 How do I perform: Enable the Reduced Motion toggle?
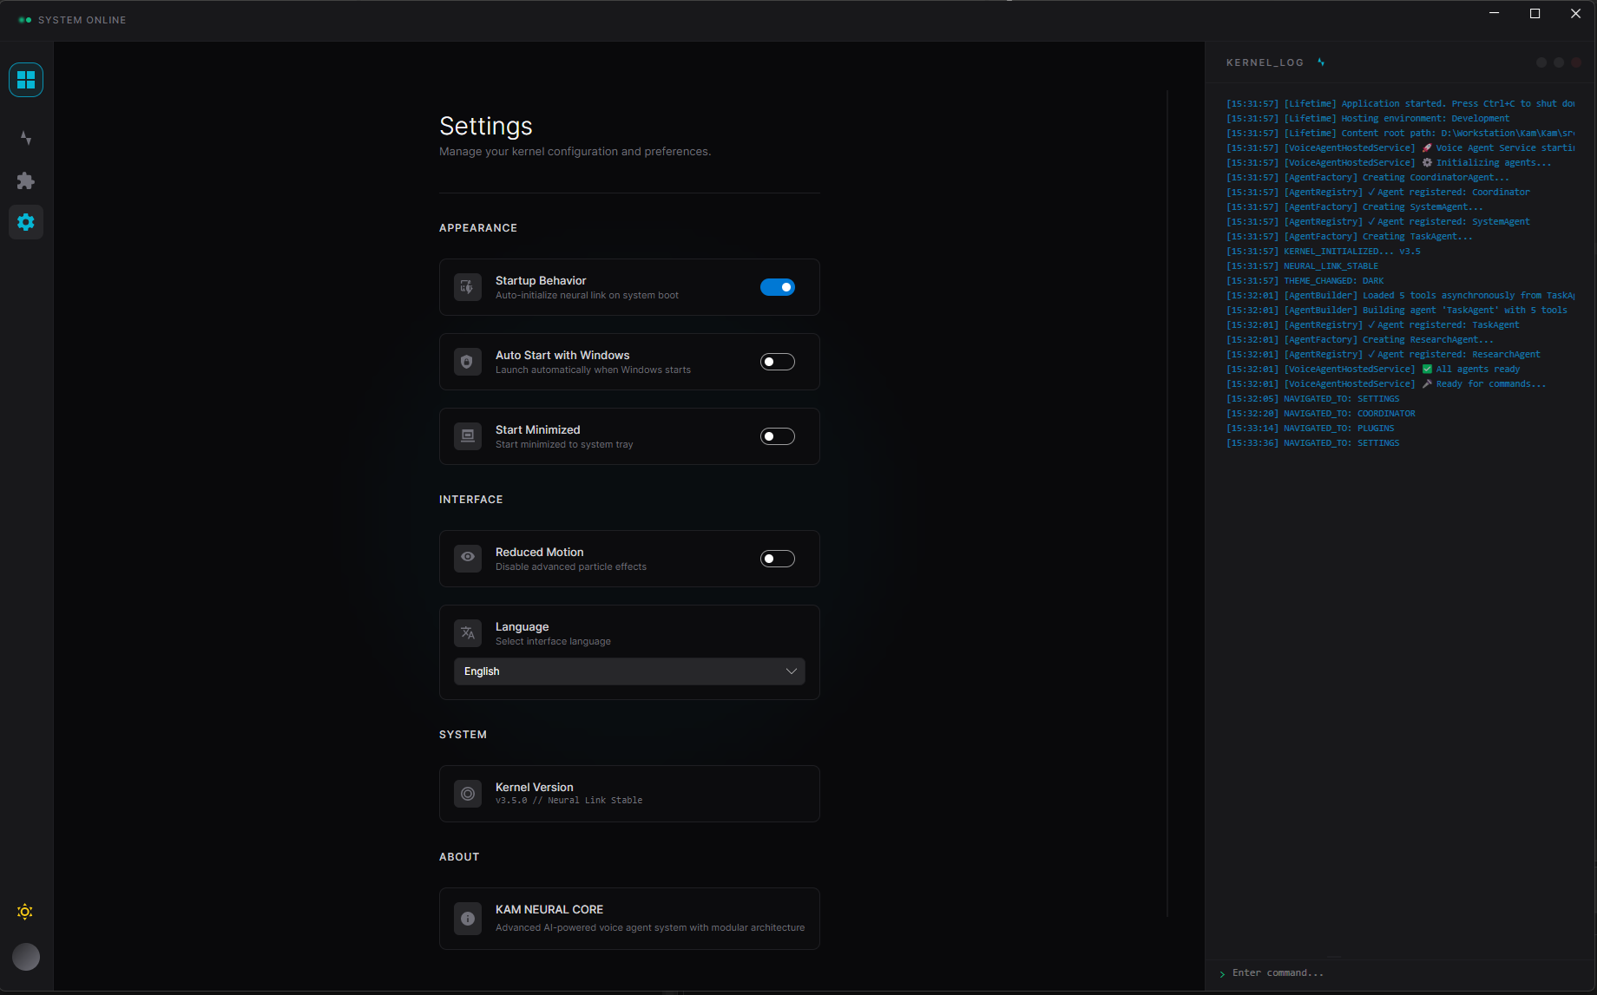coord(778,559)
